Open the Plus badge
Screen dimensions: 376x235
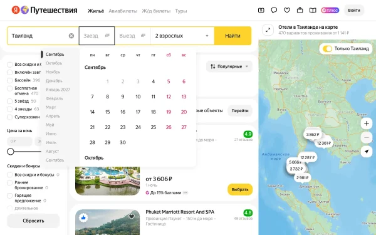coord(330,10)
